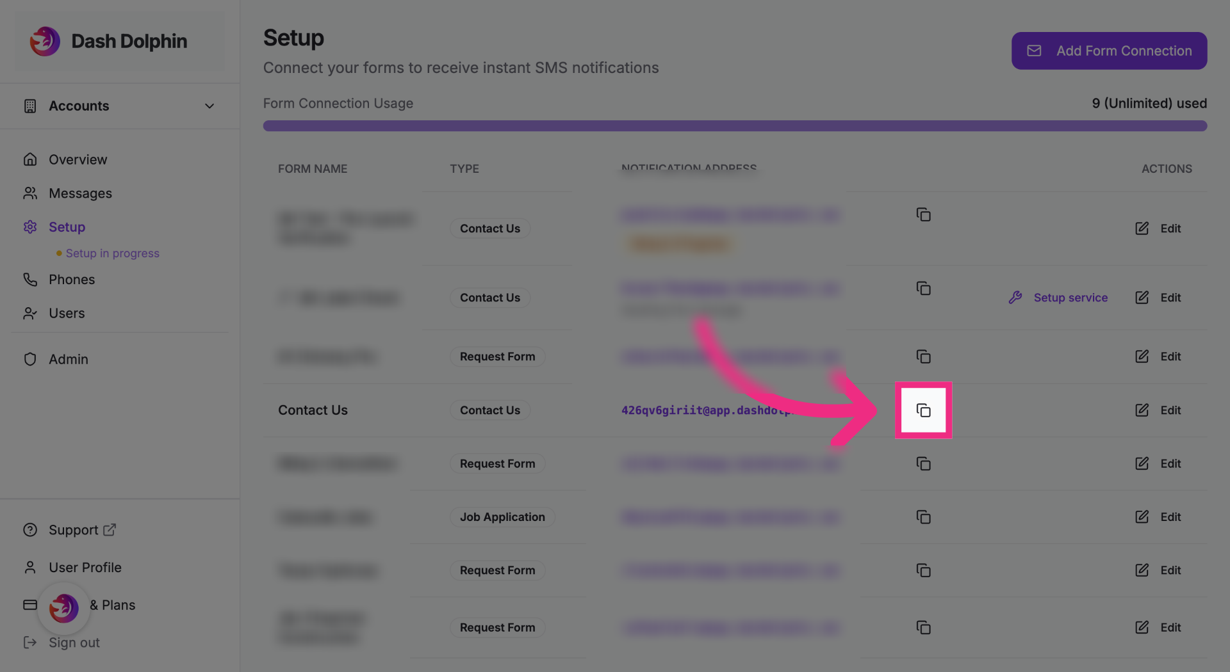Navigate to Users
Screen dimensions: 1230x672
point(67,313)
